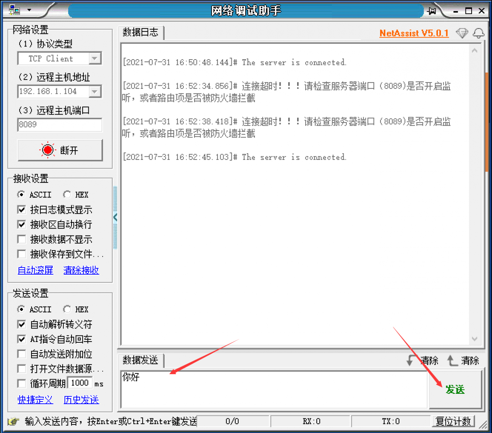The width and height of the screenshot is (492, 433).
Task: Click the send text box containing 你好
Action: point(274,389)
